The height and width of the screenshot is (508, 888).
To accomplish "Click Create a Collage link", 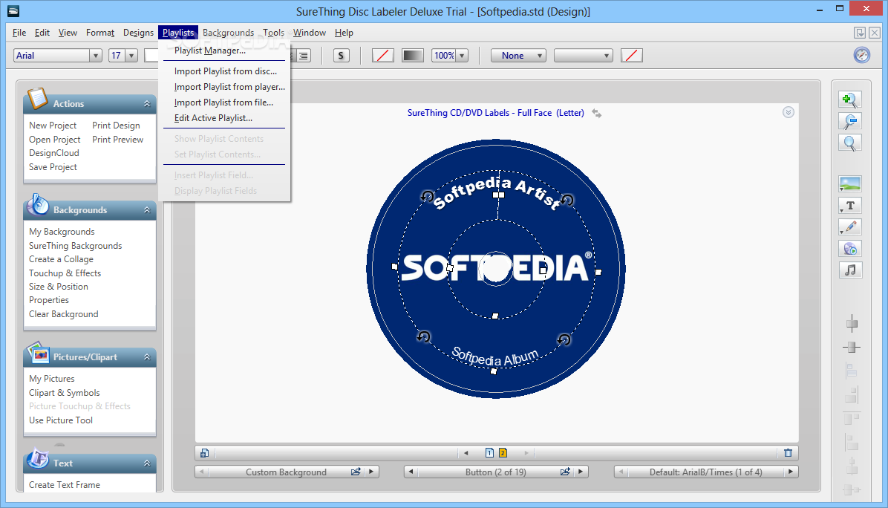I will pyautogui.click(x=61, y=259).
